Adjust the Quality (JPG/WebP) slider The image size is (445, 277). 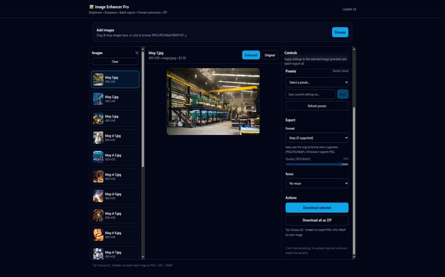pos(317,164)
